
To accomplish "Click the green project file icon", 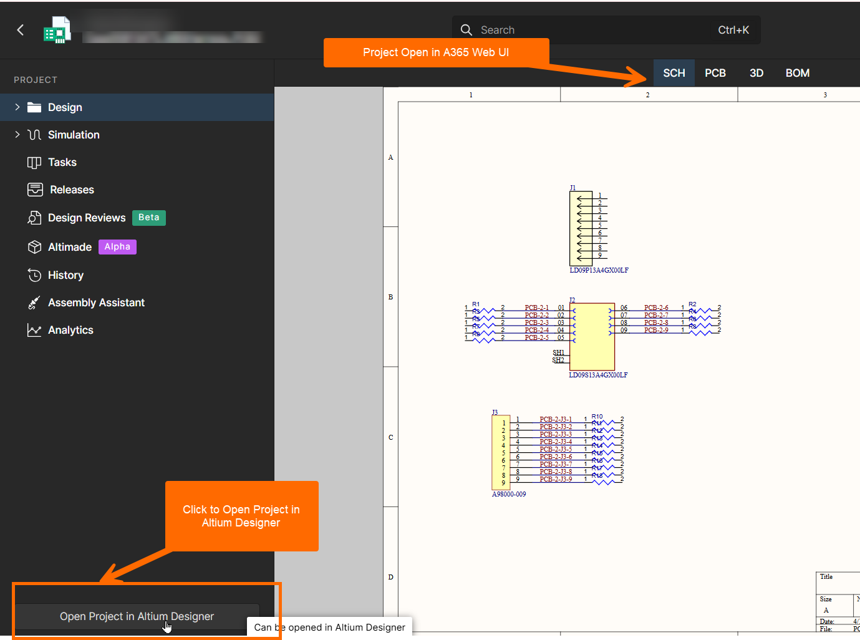I will 57,29.
